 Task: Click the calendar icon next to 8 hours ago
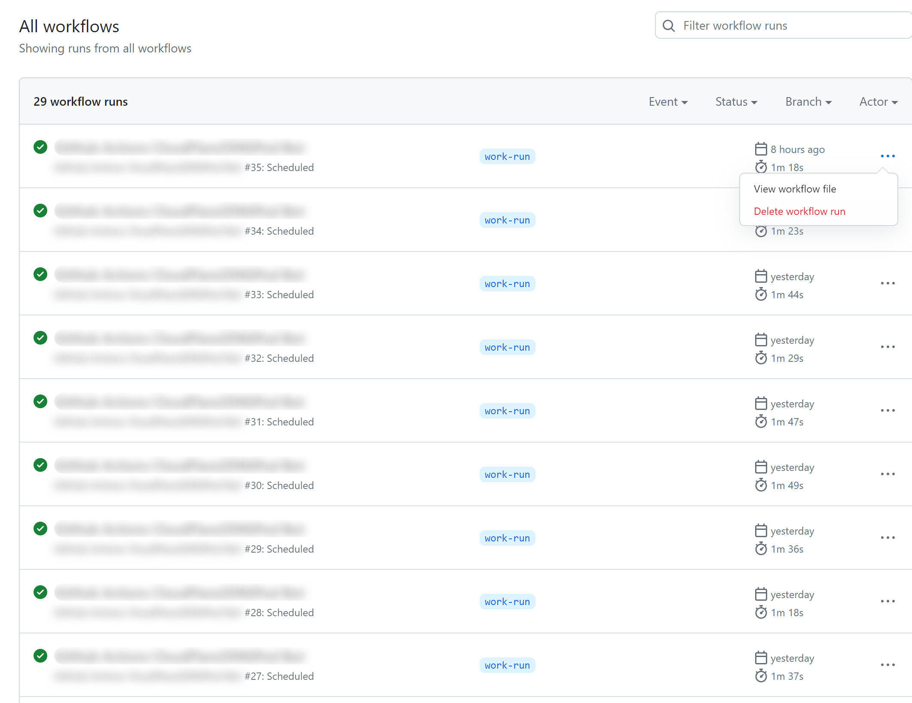tap(761, 149)
